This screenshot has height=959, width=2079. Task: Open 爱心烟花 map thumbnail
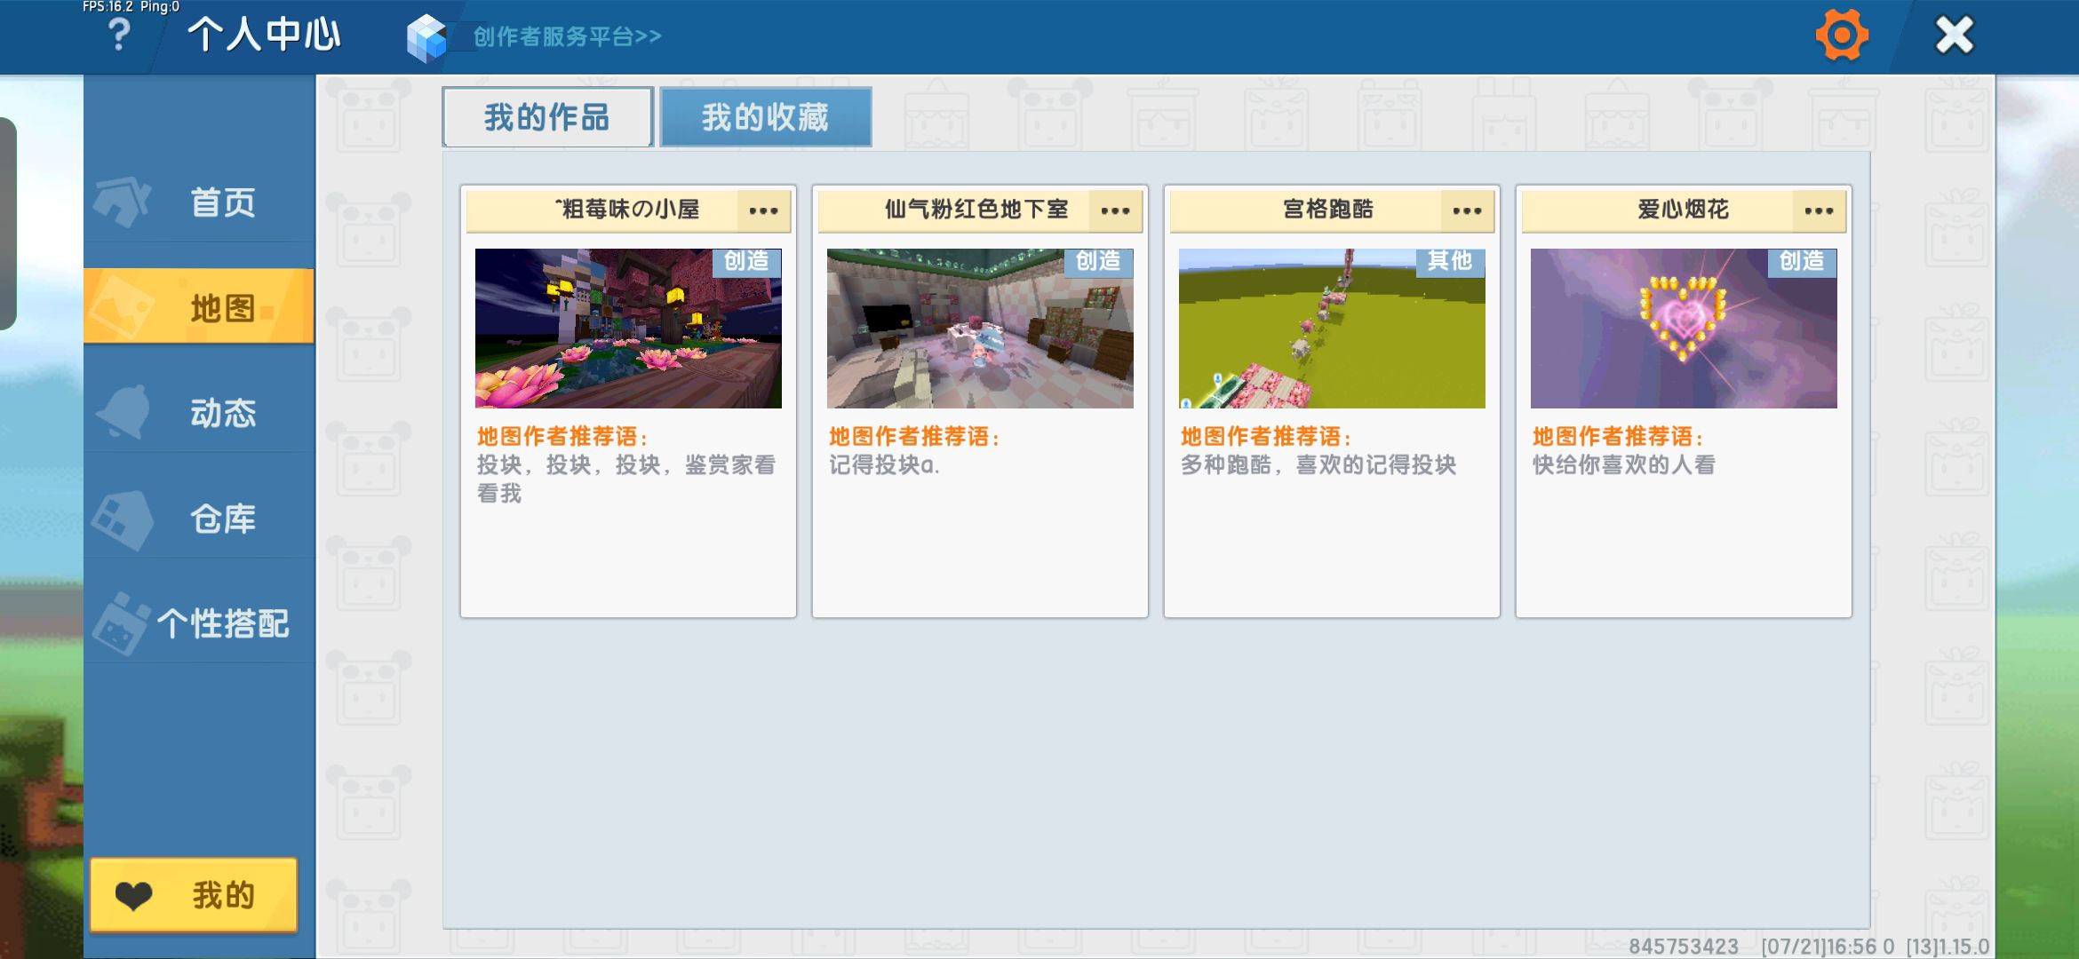click(x=1684, y=329)
